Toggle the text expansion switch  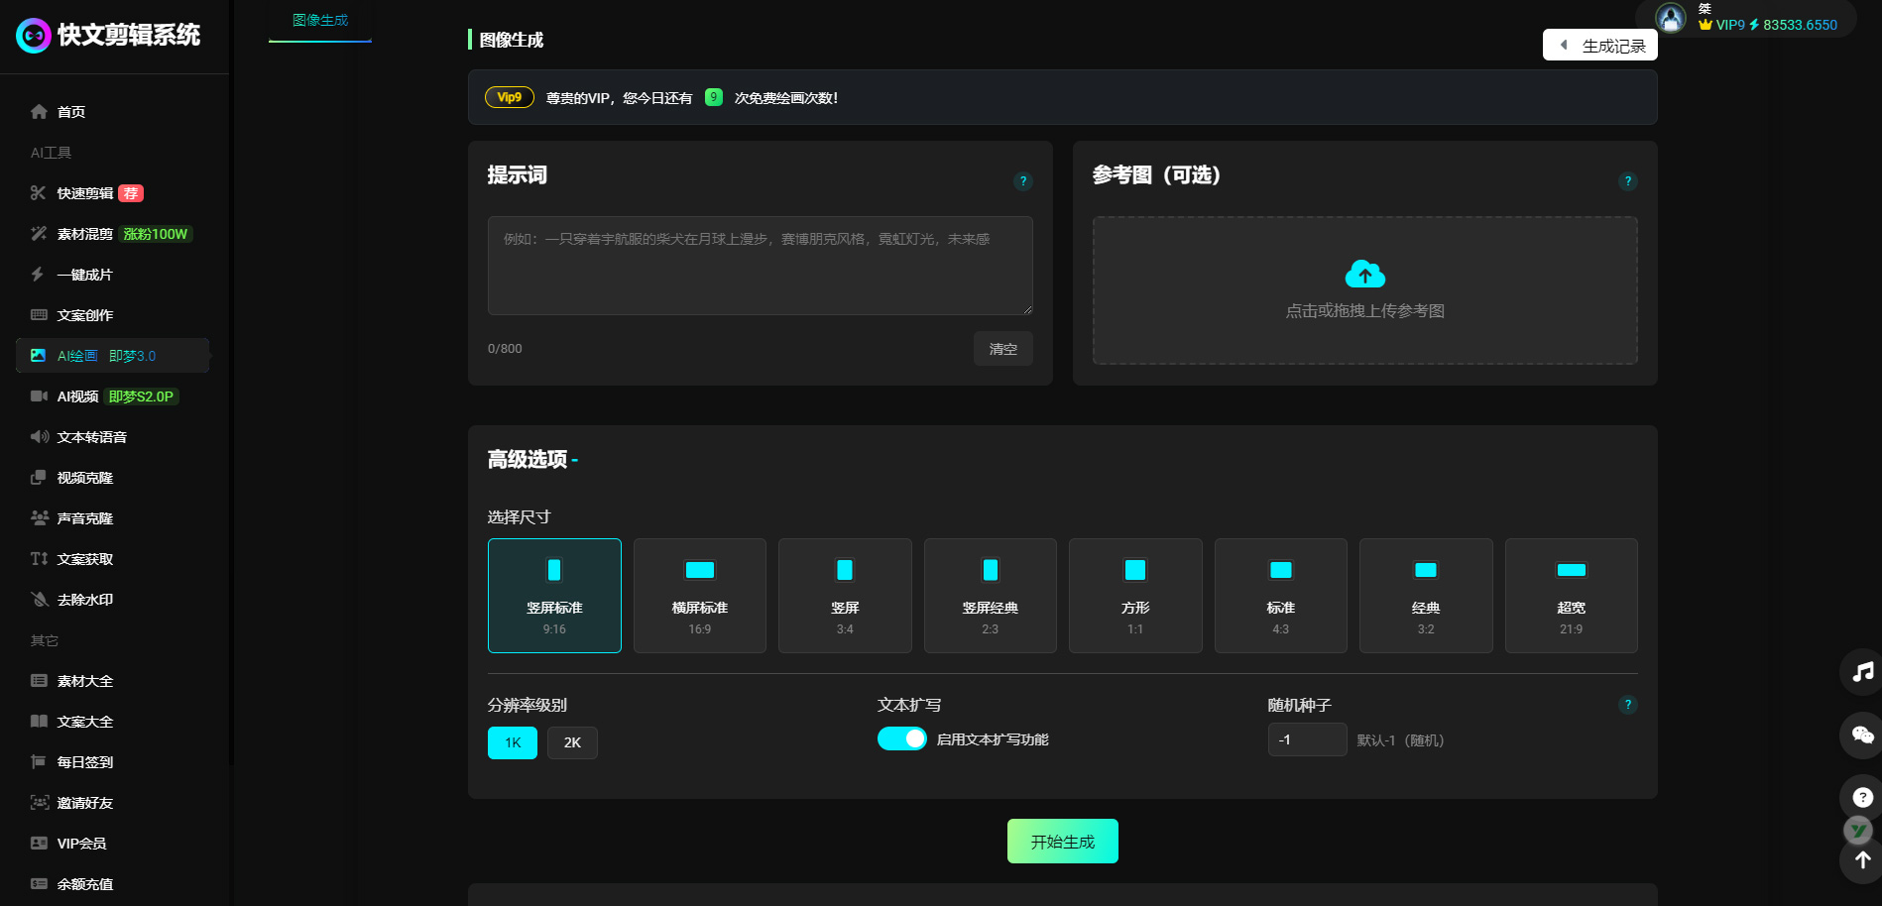point(901,739)
